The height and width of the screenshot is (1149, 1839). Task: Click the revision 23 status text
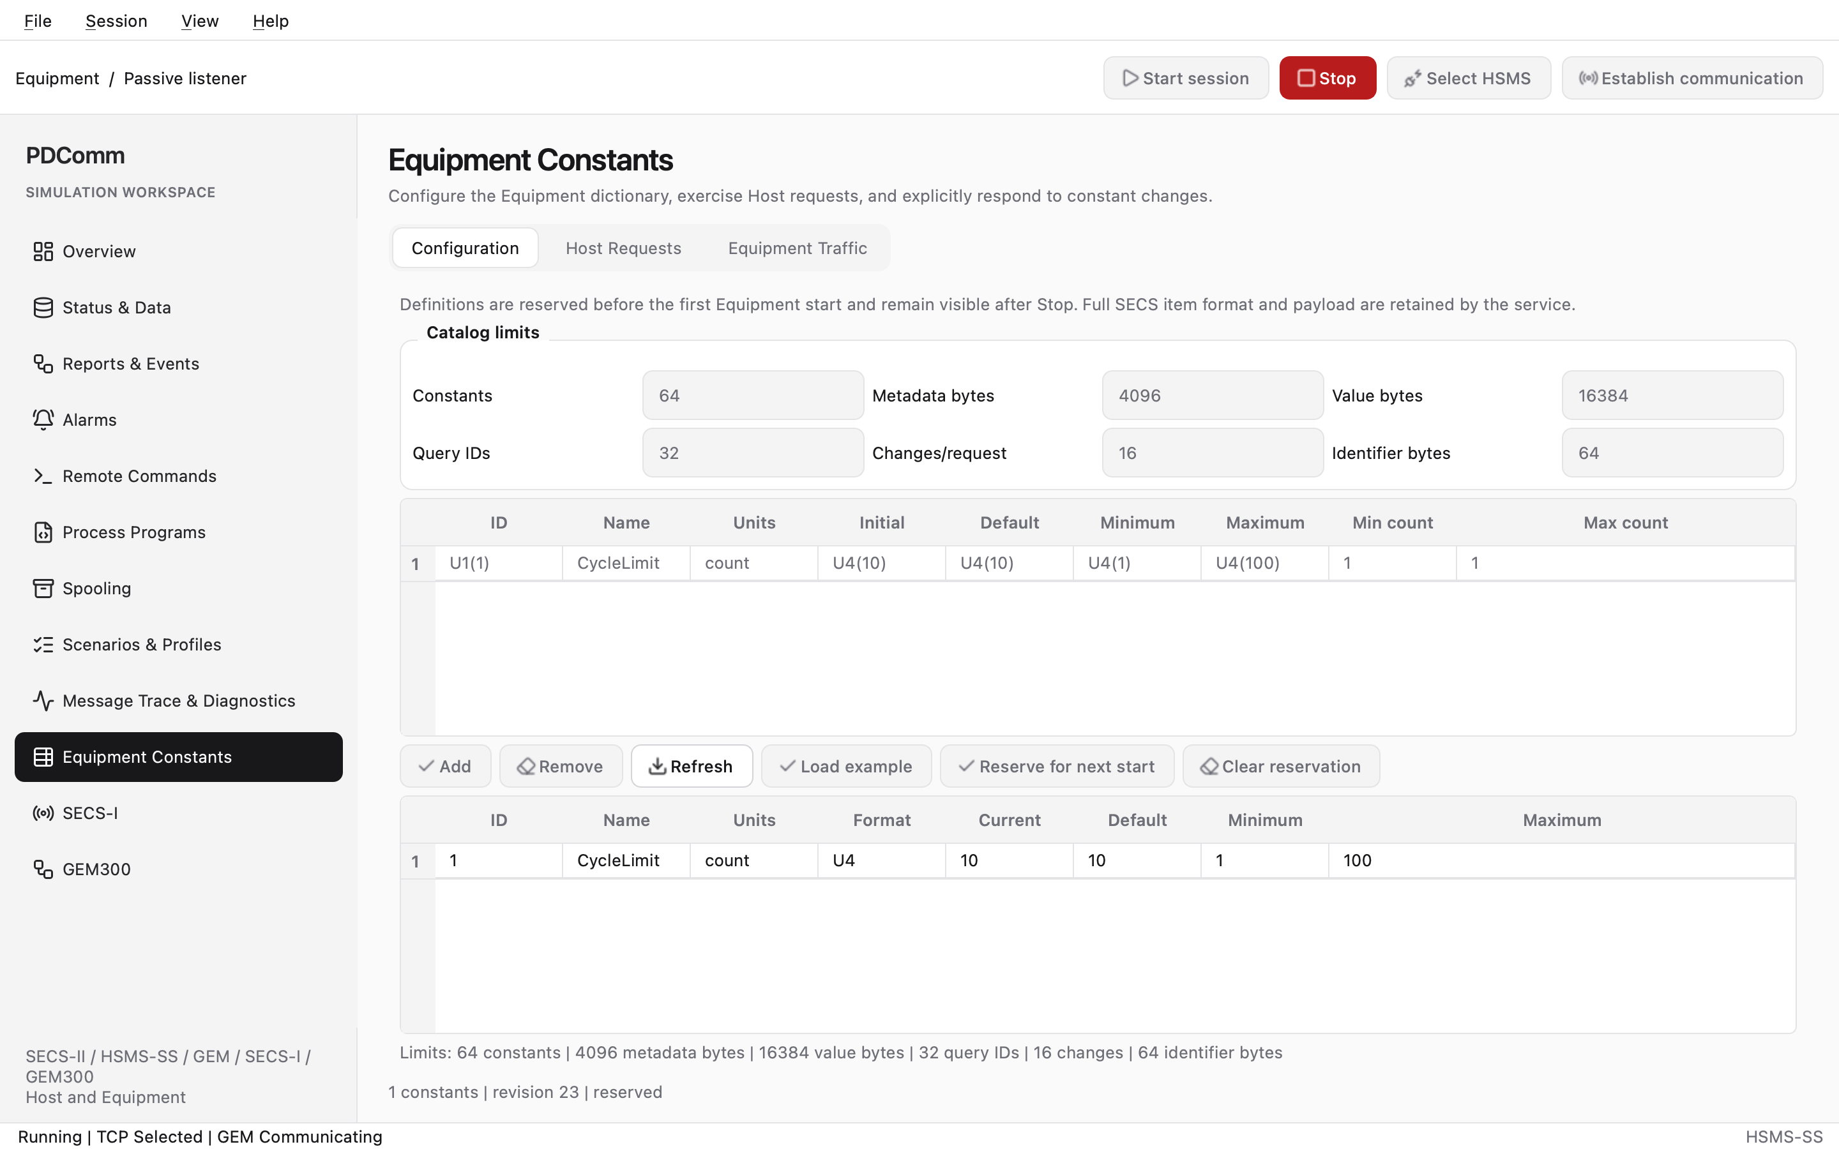536,1092
